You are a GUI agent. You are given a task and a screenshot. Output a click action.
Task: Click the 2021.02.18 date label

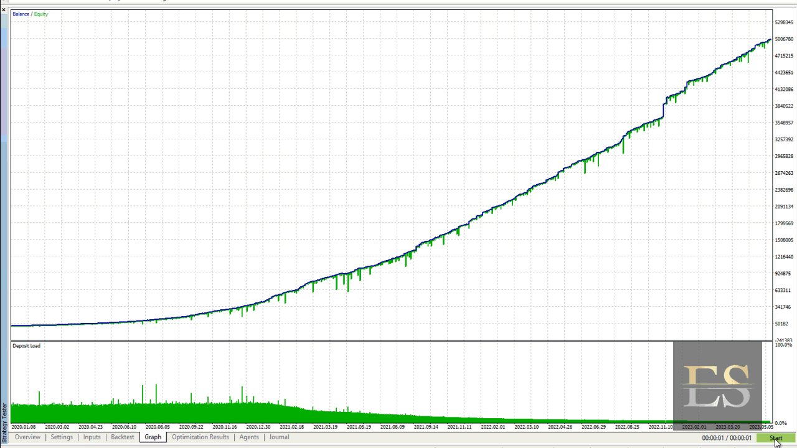coord(292,427)
